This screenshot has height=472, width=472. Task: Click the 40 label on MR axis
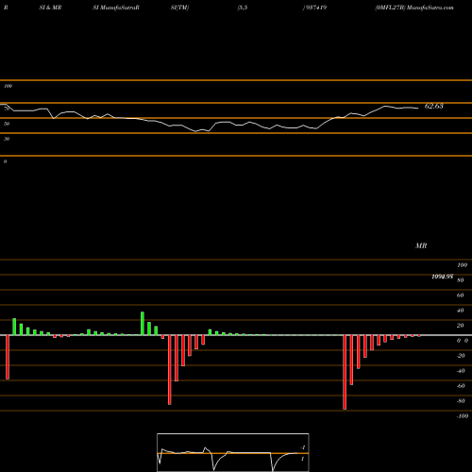coord(461,311)
